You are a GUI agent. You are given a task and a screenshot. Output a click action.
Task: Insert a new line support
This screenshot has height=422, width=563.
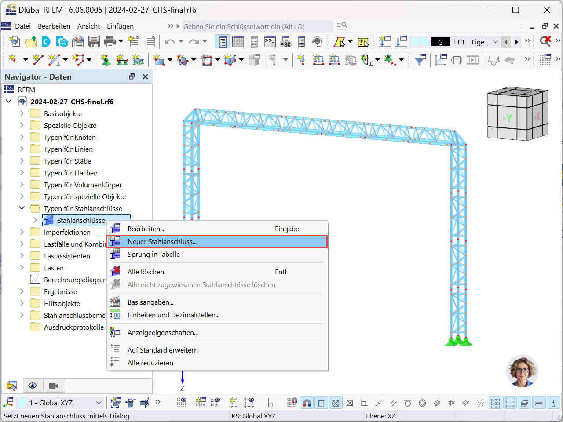122,59
